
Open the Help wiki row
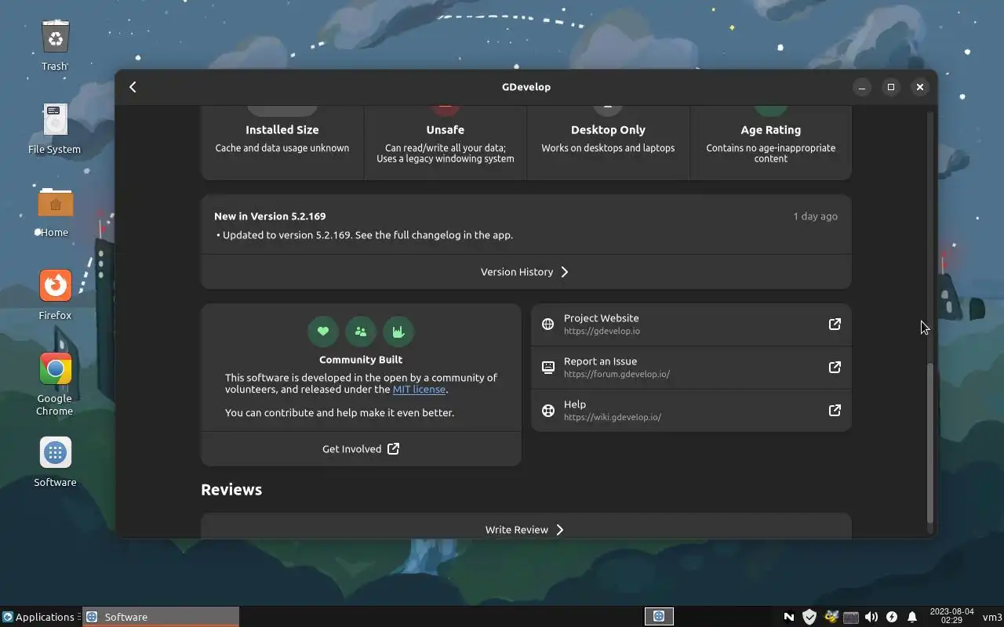691,411
